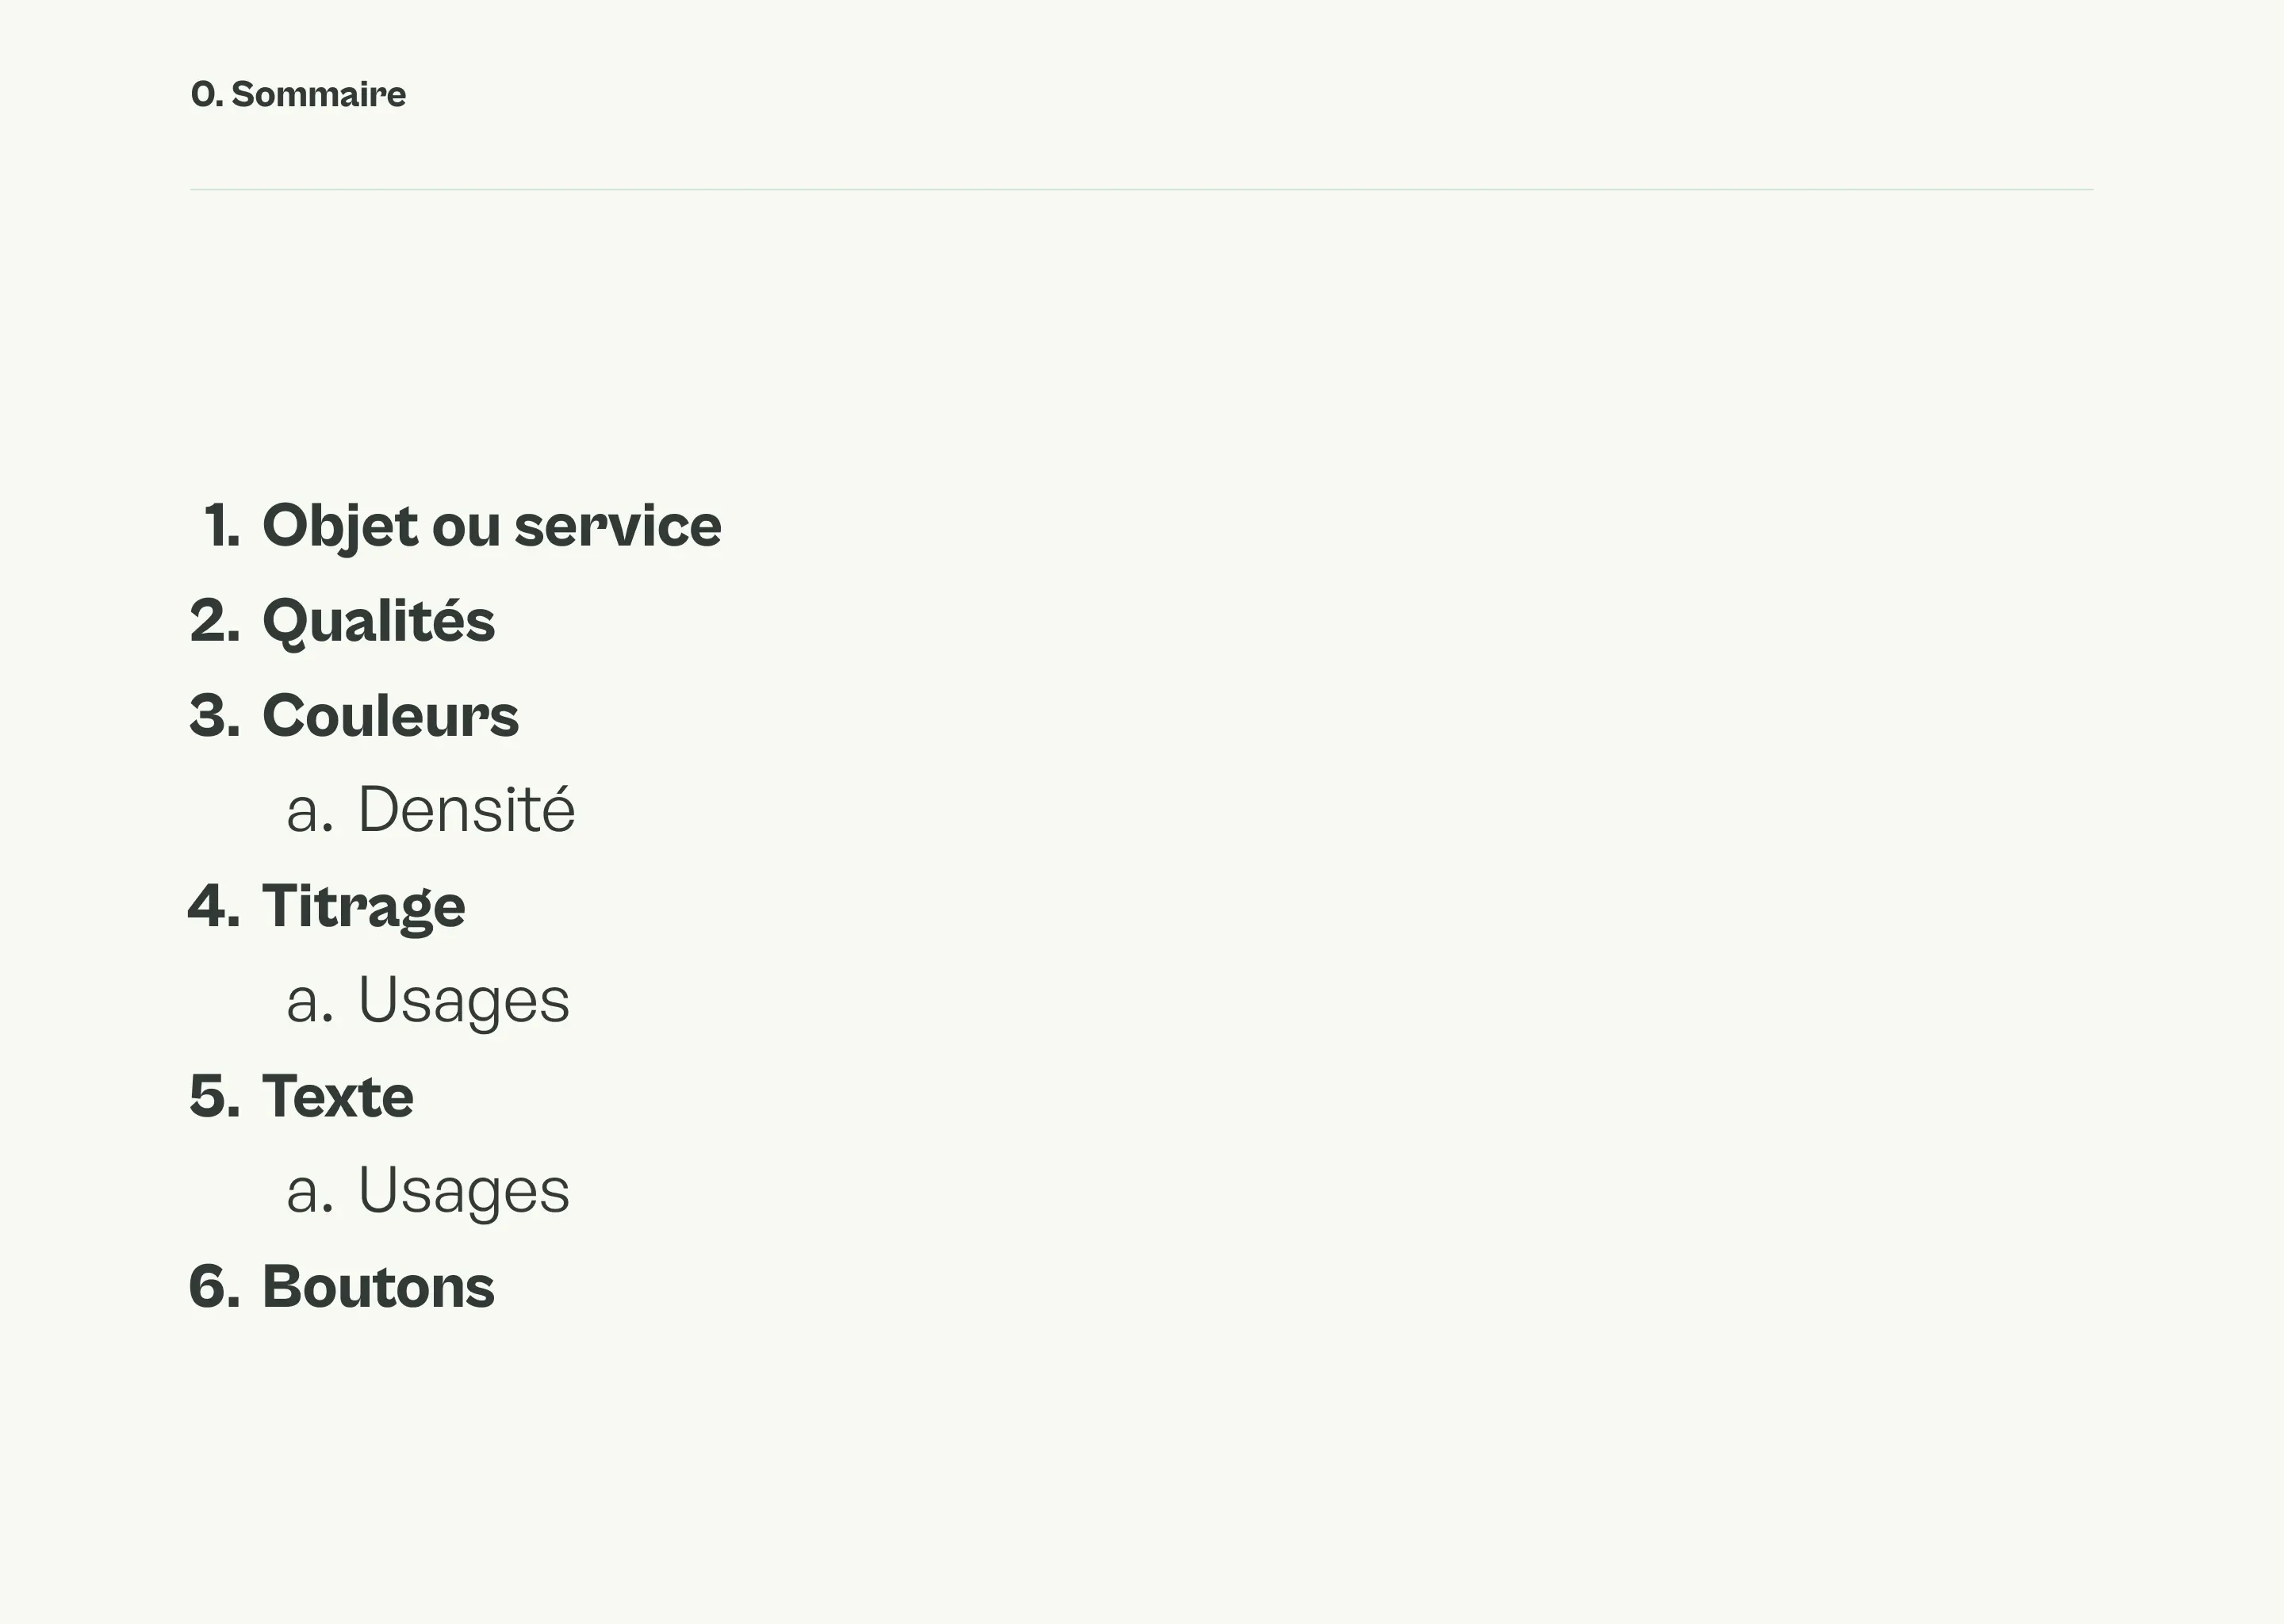The image size is (2284, 1624).
Task: Click the list number "1." marker
Action: click(221, 526)
